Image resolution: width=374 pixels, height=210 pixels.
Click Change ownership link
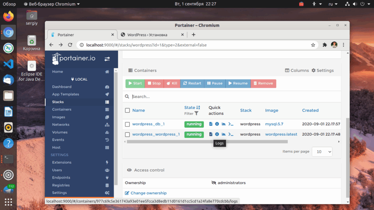[x=146, y=193]
